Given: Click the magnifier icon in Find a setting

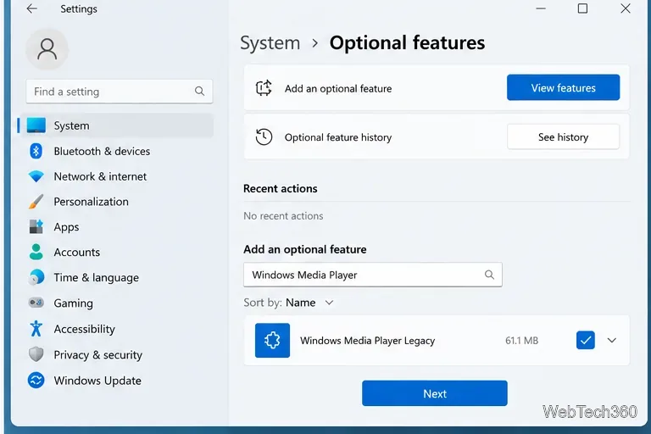Looking at the screenshot, I should [x=199, y=91].
